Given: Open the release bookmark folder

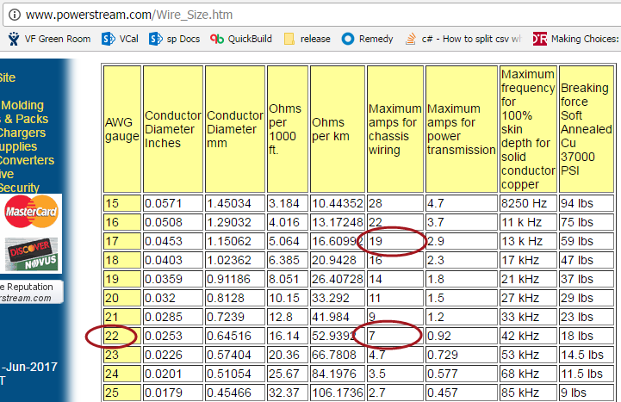Looking at the screenshot, I should pos(289,39).
